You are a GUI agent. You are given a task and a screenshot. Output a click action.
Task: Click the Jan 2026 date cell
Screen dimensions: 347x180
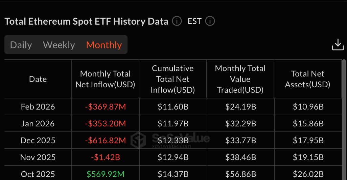pyautogui.click(x=38, y=124)
